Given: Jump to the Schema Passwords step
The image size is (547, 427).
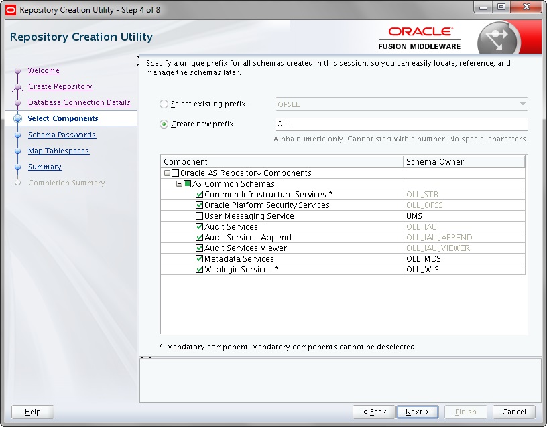Looking at the screenshot, I should coord(62,135).
